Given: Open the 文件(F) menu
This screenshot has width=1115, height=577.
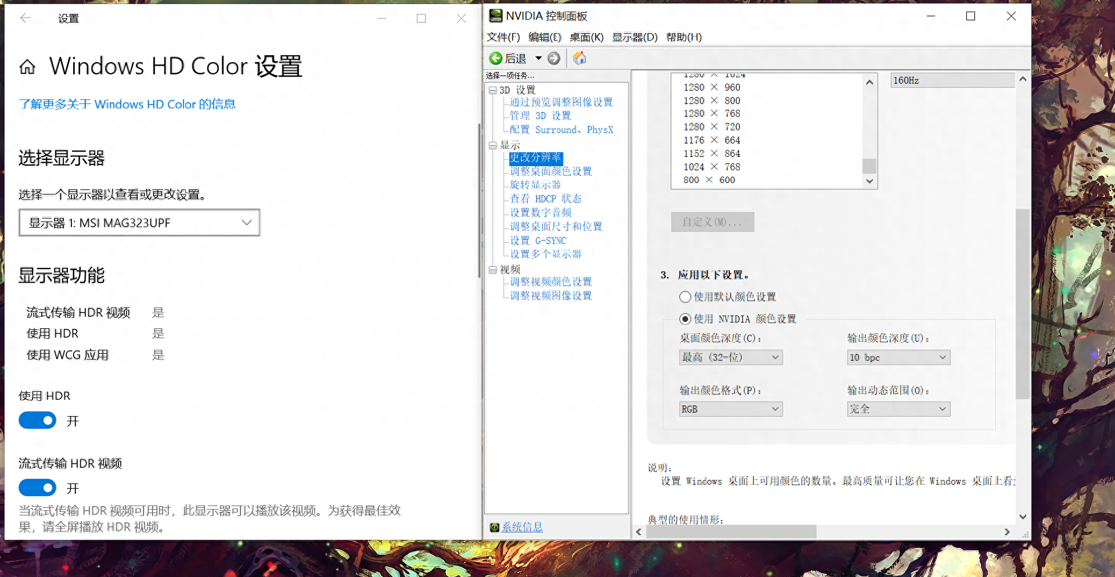Looking at the screenshot, I should point(503,37).
